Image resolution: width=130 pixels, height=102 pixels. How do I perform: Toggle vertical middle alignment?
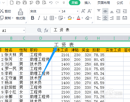105,11
